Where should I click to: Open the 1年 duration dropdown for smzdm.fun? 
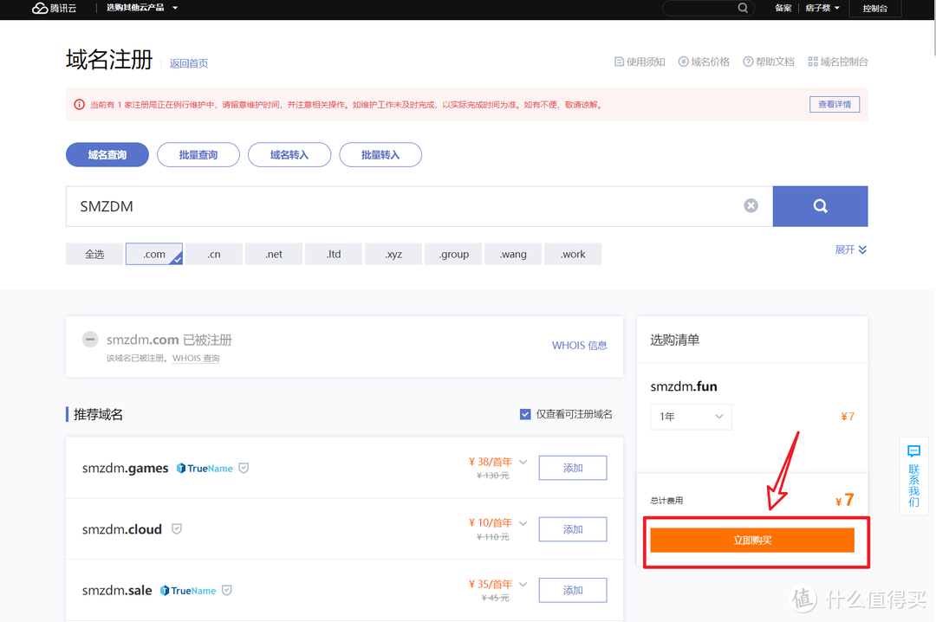pos(691,417)
